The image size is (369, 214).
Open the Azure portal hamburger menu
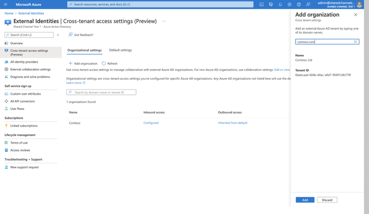pyautogui.click(x=6, y=4)
